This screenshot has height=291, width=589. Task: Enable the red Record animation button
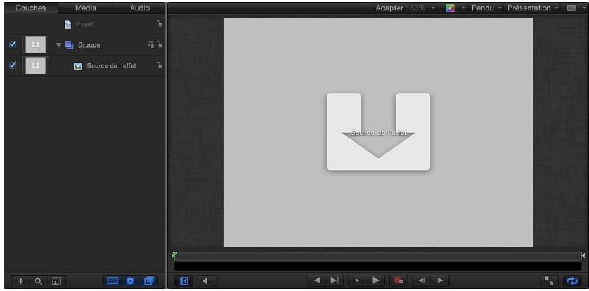tap(399, 280)
